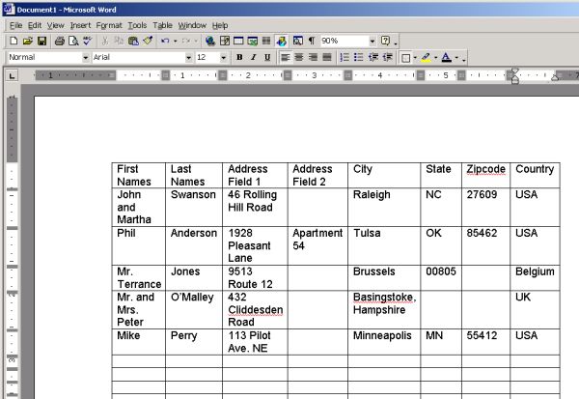
Task: Toggle the Show/Hide paragraph marks button
Action: pos(311,42)
